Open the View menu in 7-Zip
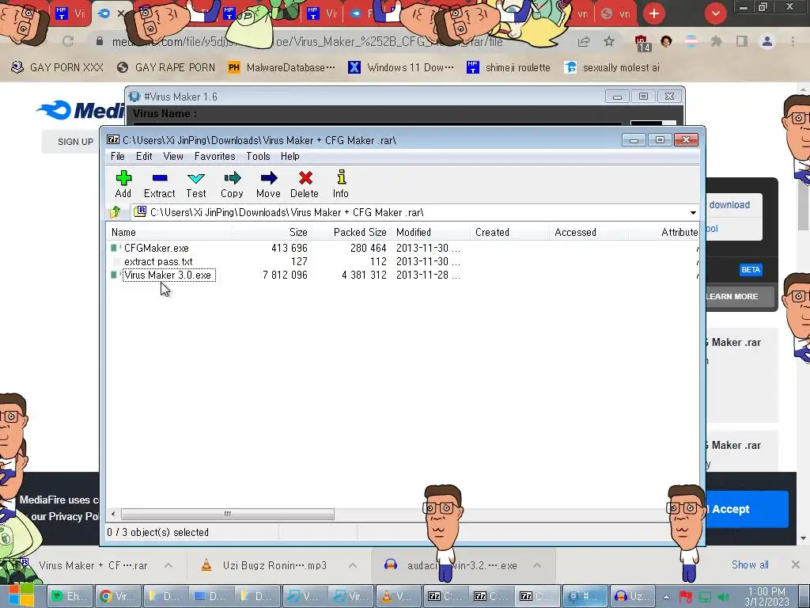The image size is (810, 608). point(173,156)
